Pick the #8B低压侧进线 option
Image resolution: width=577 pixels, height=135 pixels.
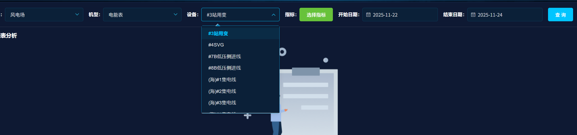(225, 68)
